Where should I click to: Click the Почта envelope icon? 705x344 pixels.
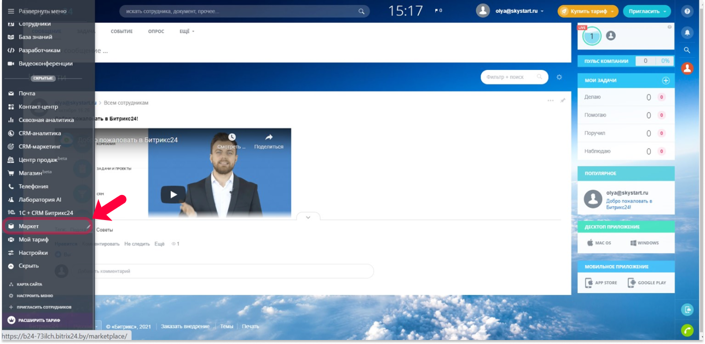pos(11,93)
